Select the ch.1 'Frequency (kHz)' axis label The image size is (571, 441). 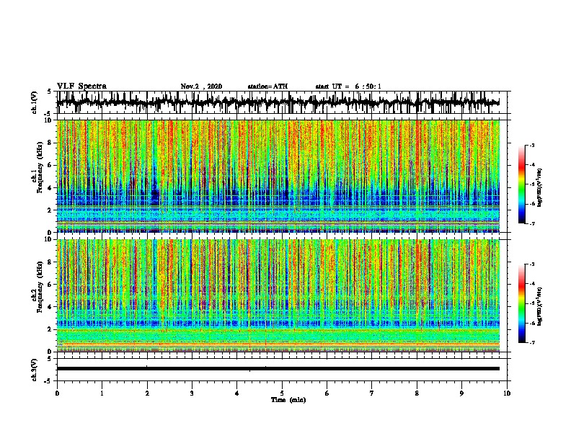[x=40, y=168]
